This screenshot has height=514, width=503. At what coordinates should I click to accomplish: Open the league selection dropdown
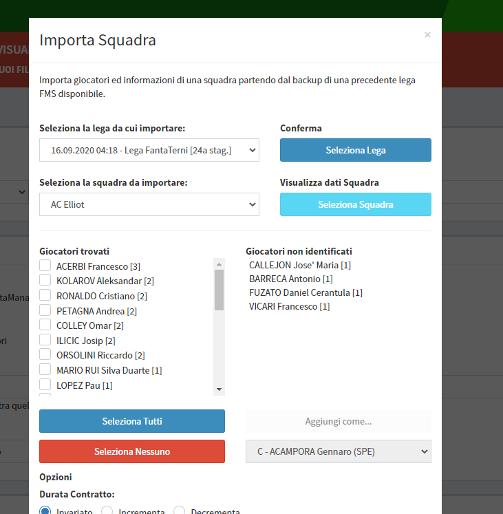tap(149, 149)
